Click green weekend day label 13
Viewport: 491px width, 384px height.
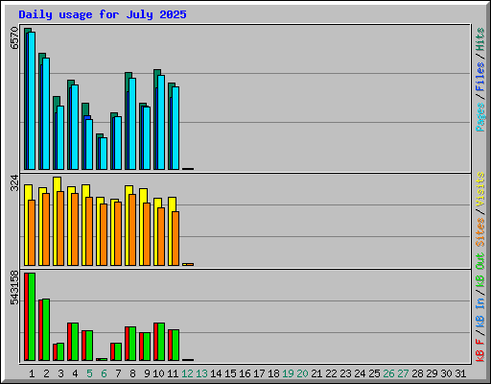pyautogui.click(x=201, y=373)
